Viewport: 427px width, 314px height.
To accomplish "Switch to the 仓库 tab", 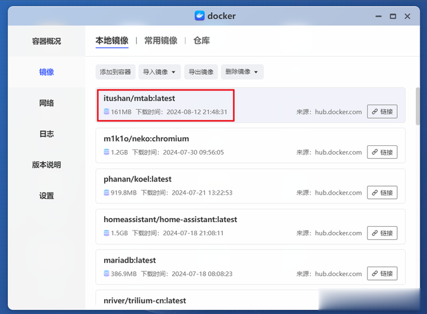I will pyautogui.click(x=201, y=41).
